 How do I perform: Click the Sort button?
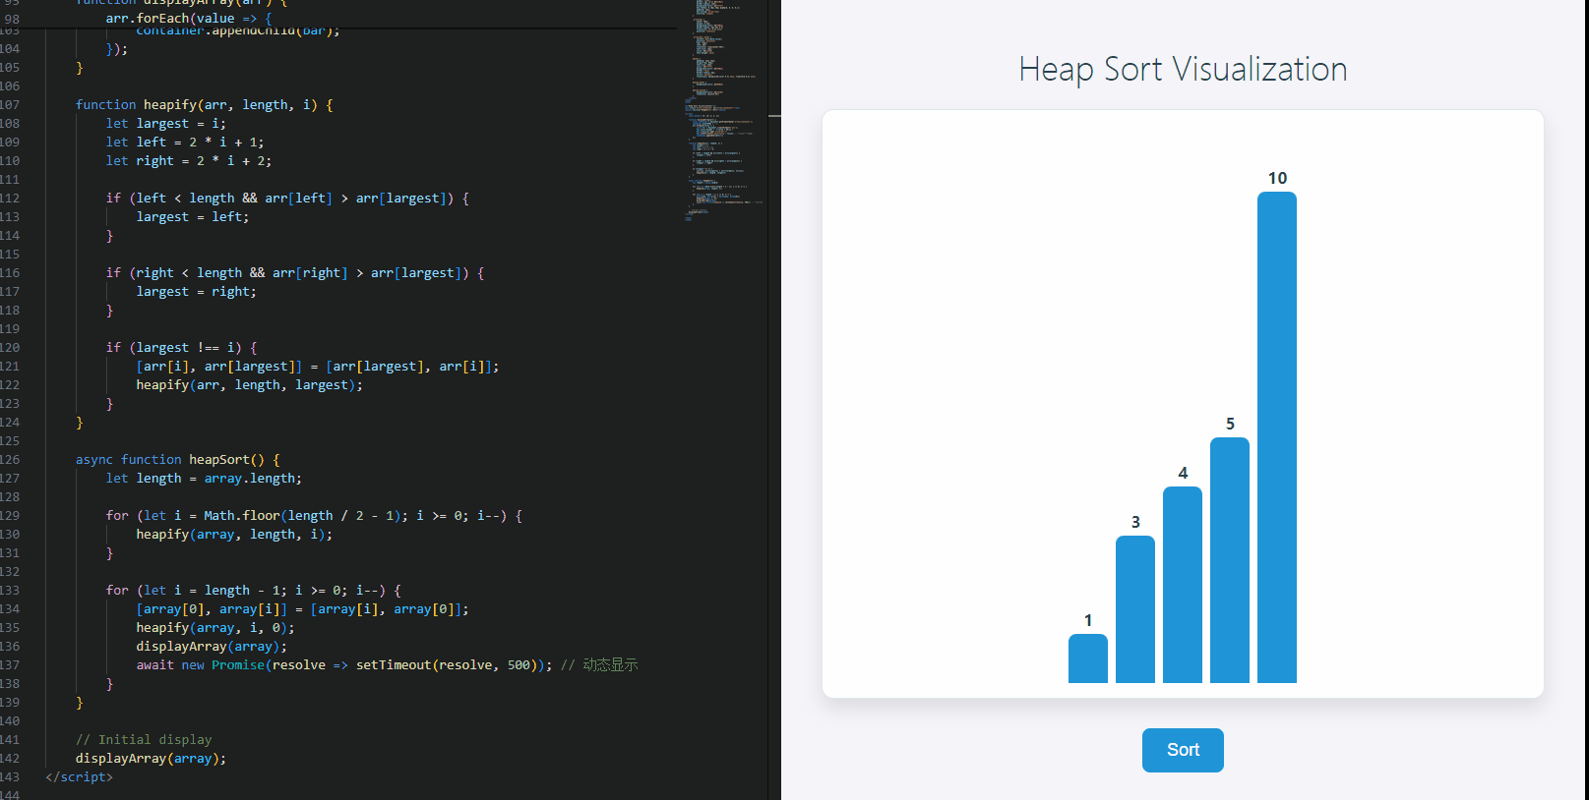point(1183,750)
